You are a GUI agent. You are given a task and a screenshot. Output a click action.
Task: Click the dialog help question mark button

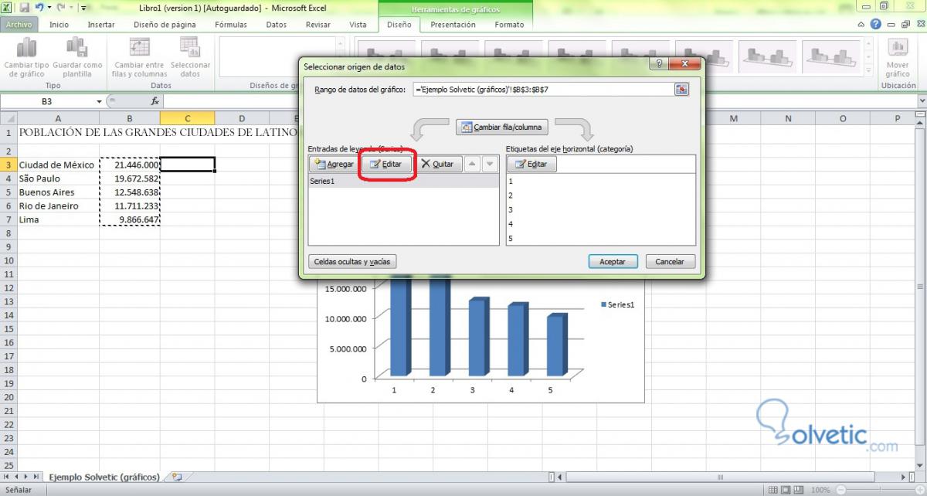[x=658, y=66]
